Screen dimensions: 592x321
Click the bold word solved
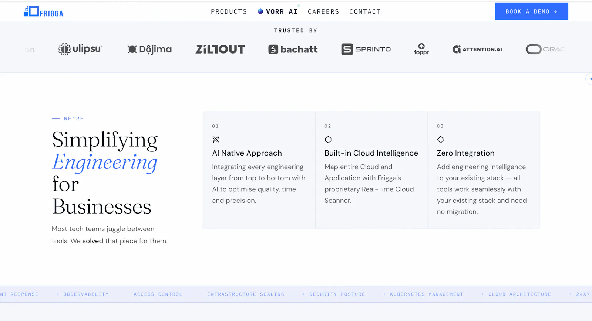(x=93, y=241)
